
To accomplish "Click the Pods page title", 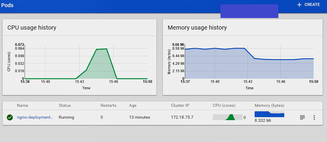I will (x=7, y=5).
